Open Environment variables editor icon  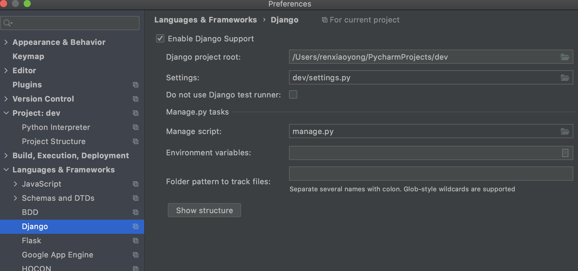[565, 153]
